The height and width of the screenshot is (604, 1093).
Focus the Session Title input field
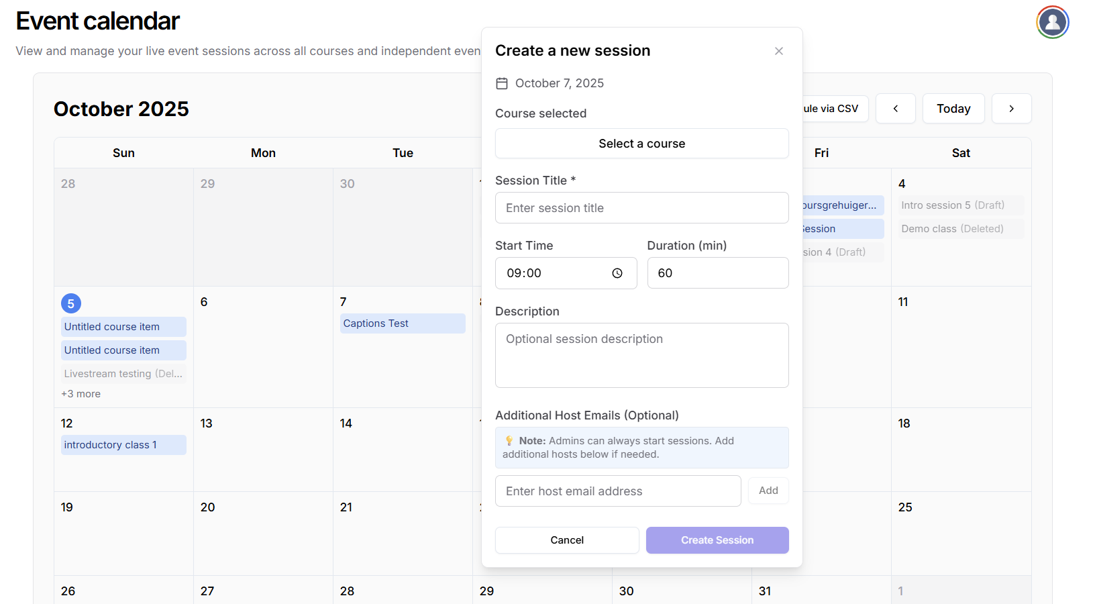click(x=641, y=208)
